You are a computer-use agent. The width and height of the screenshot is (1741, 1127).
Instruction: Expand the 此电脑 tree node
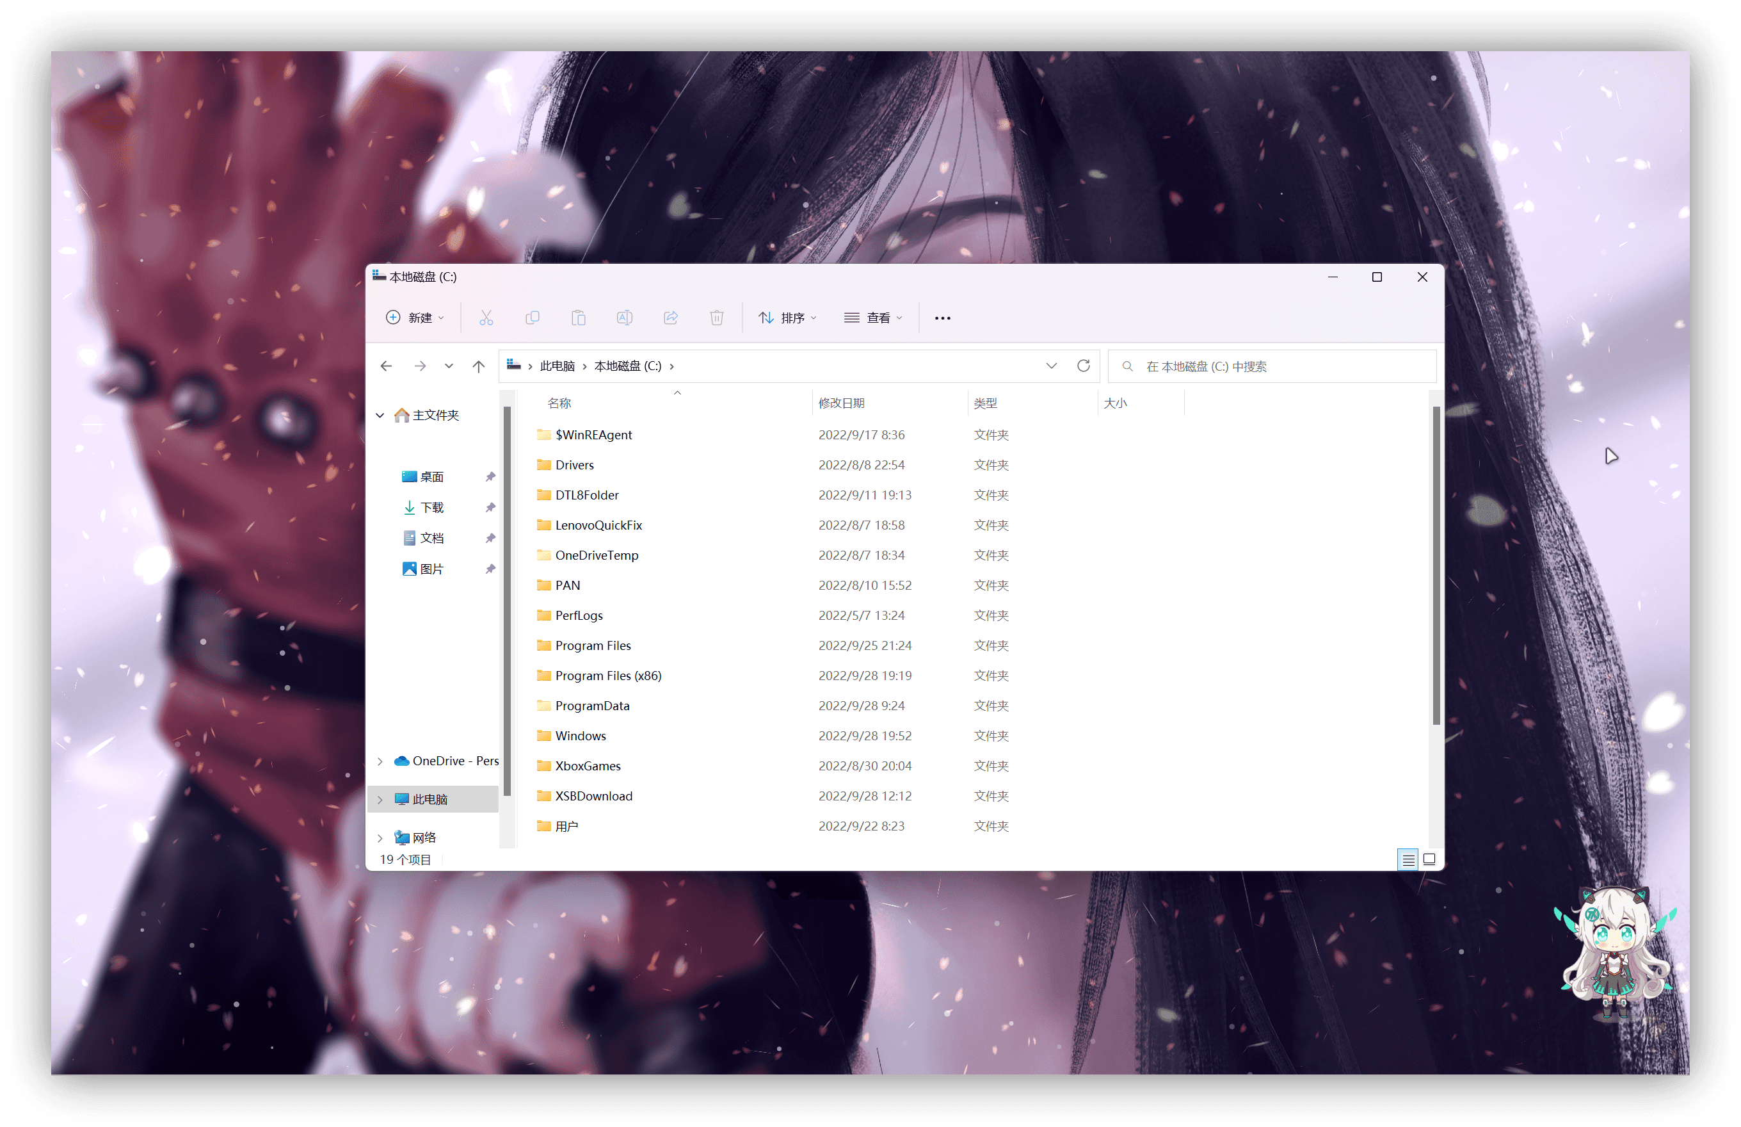click(380, 800)
